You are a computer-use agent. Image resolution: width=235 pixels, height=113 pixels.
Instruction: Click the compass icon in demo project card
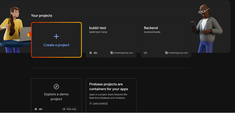pos(56,87)
